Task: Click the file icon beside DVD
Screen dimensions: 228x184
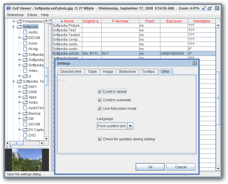Action: tap(25, 135)
